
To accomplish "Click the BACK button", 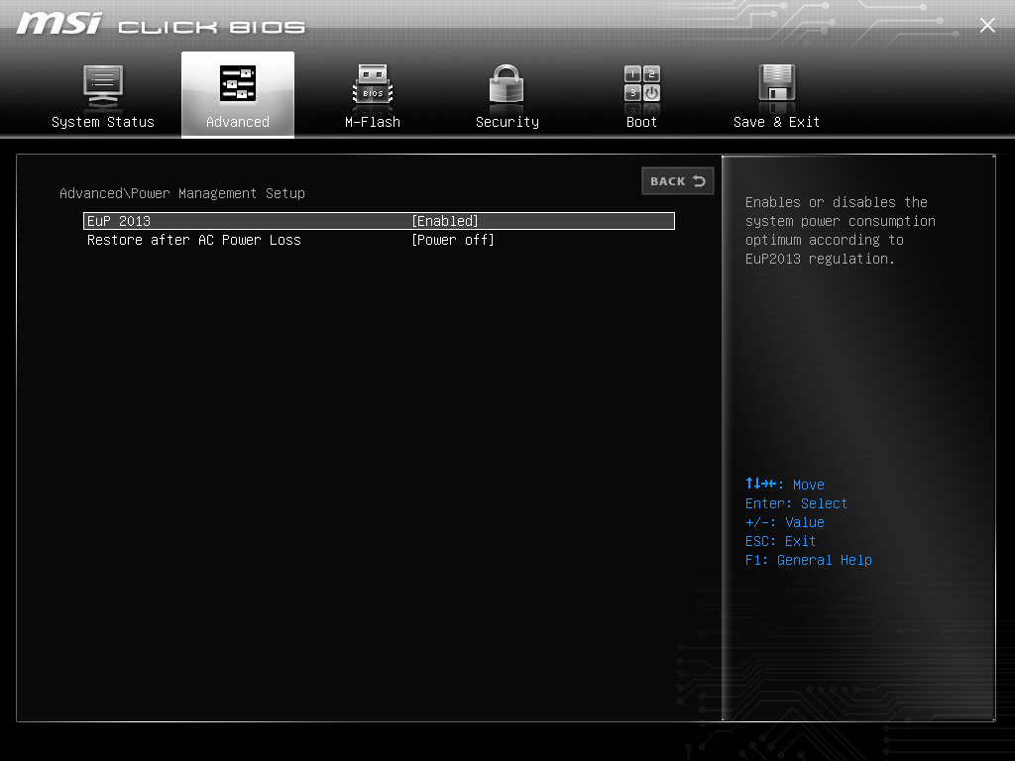I will coord(678,181).
